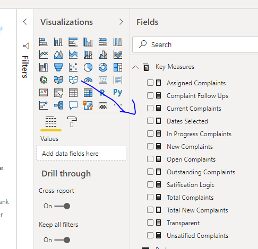Open the Fields tab under visuals

tap(51, 122)
